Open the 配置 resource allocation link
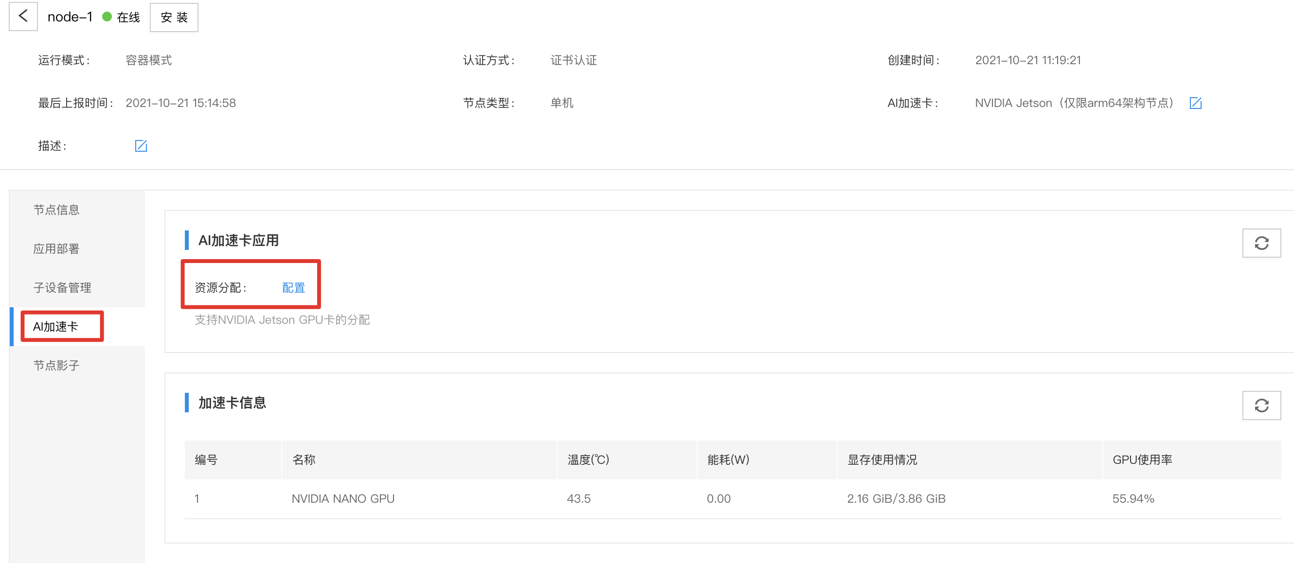Viewport: 1294px width, 563px height. (x=293, y=288)
